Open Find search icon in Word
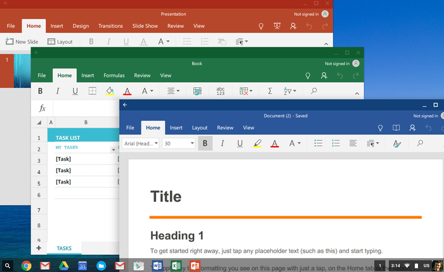Viewport: 444px width, 272px height. coord(420,143)
